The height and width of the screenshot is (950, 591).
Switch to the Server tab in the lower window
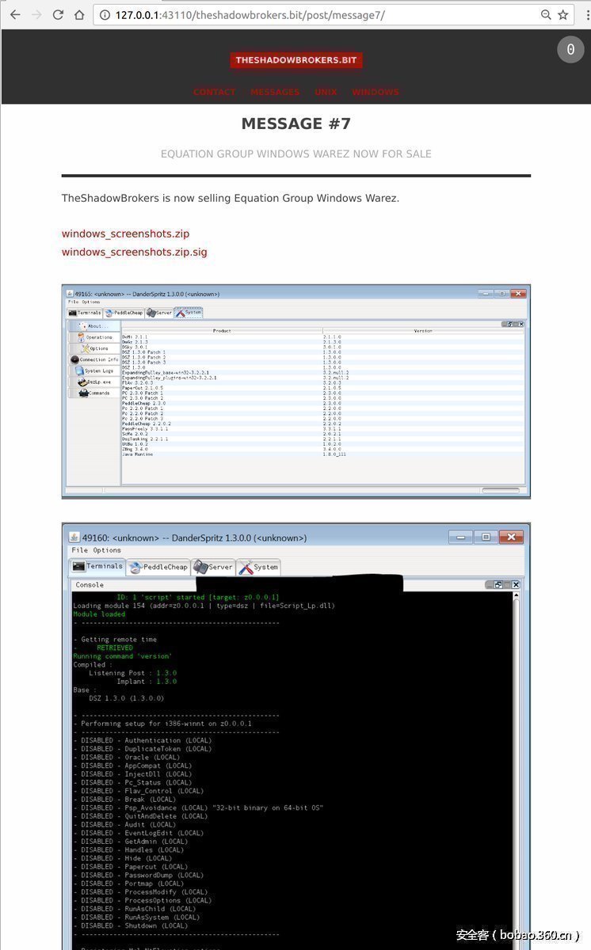(213, 567)
